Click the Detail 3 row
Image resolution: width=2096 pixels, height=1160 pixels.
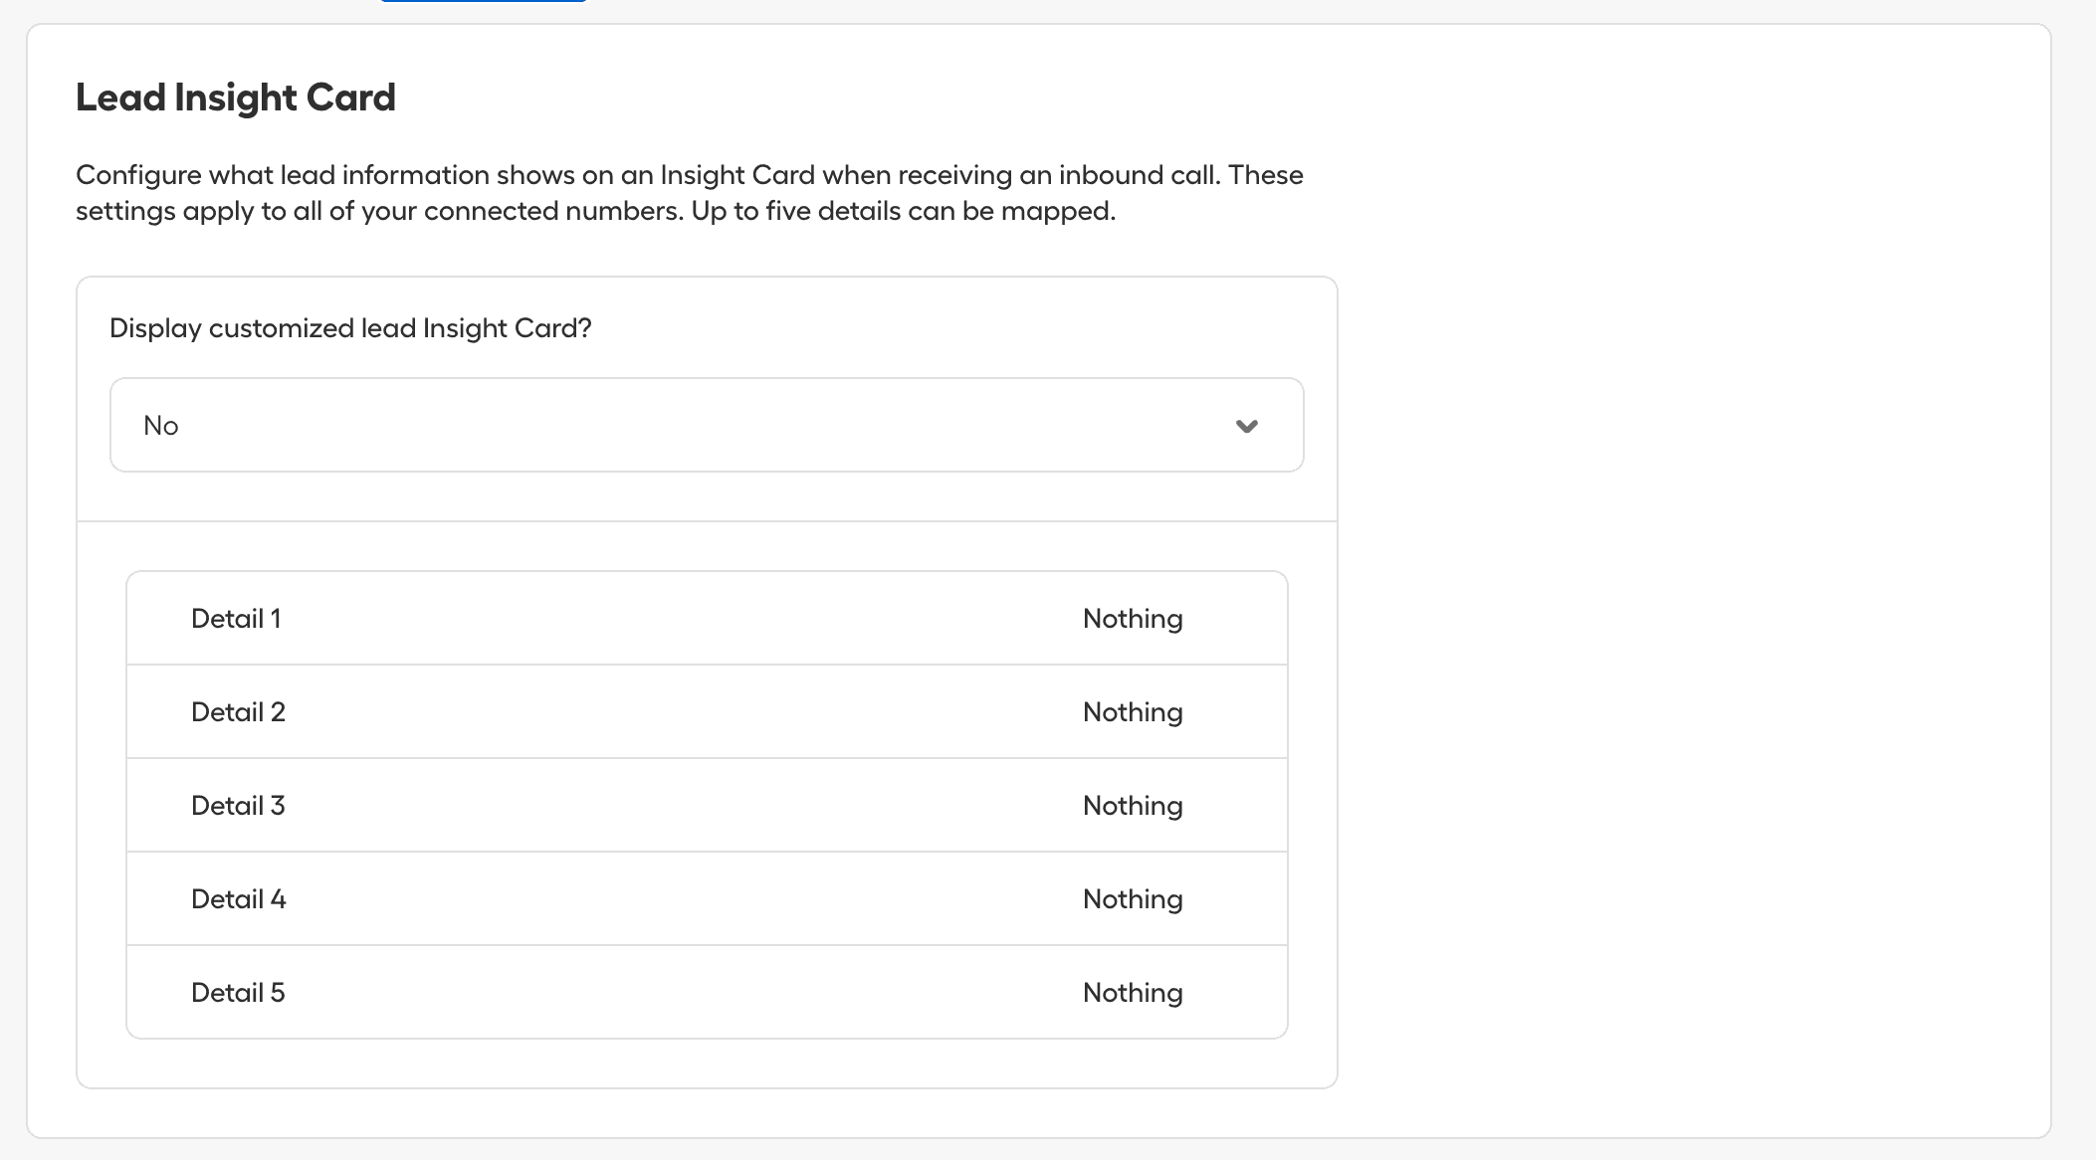coord(707,805)
